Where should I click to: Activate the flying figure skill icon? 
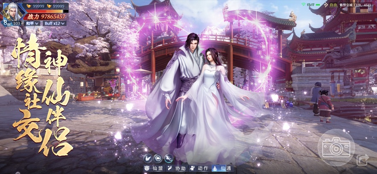pos(169,158)
